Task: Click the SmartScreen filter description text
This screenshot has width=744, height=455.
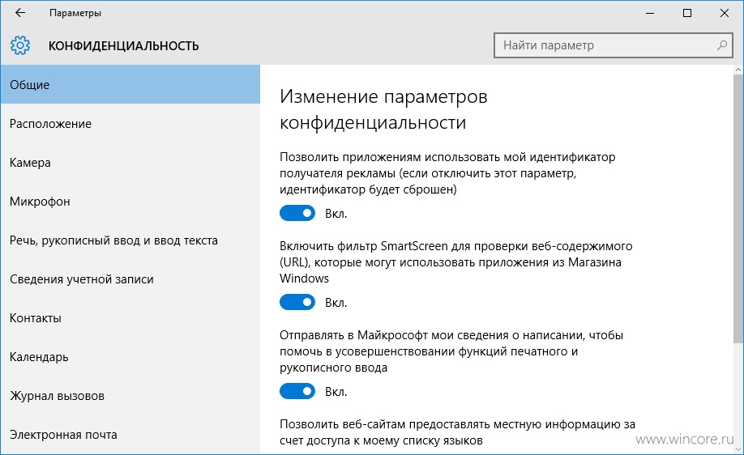Action: [456, 262]
